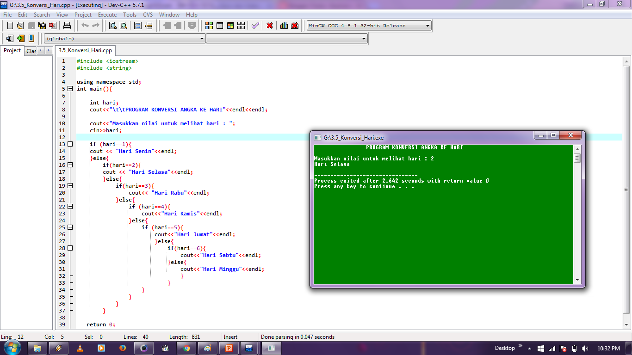Viewport: 632px width, 355px height.
Task: Click the Compile icon with four colored squares
Action: click(209, 25)
